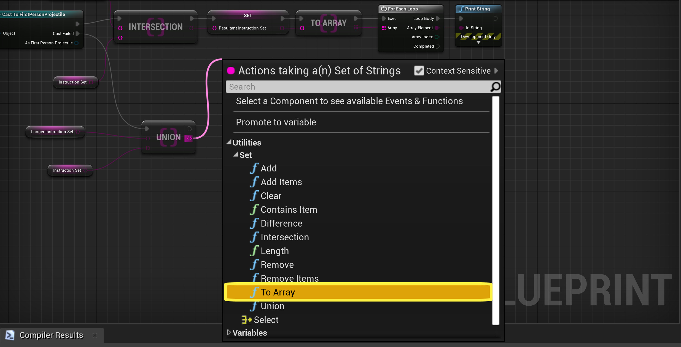
Task: Open Context Sensitive options arrow
Action: (x=496, y=71)
